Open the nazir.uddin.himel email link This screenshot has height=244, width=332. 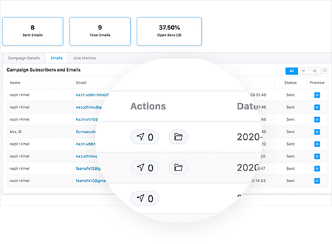[x=92, y=95]
